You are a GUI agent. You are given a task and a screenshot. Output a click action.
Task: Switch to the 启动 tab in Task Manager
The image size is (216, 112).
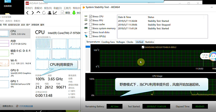click(23, 25)
